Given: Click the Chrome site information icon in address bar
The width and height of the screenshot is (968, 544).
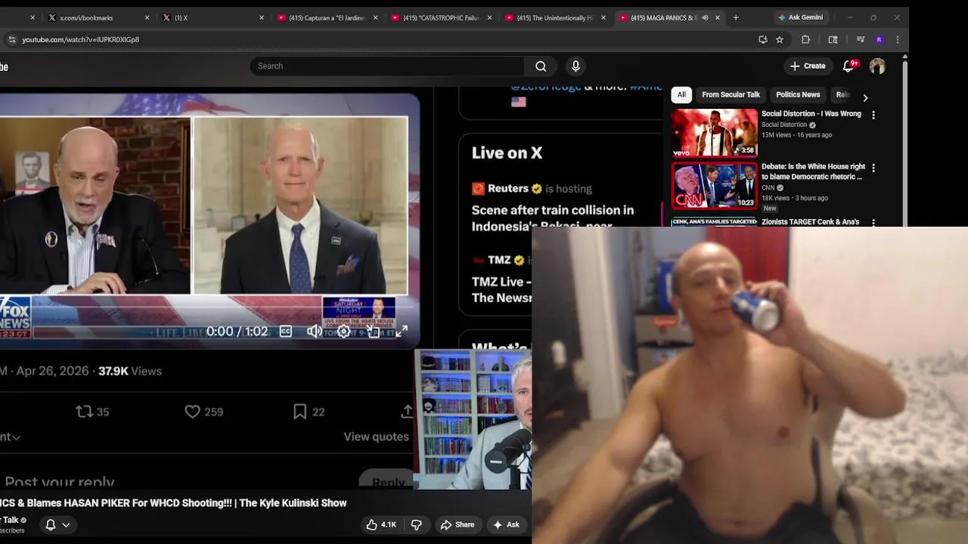Looking at the screenshot, I should (x=11, y=39).
